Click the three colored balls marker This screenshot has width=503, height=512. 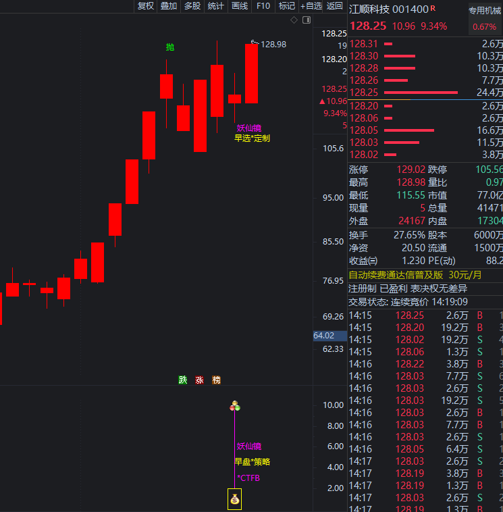point(235,406)
